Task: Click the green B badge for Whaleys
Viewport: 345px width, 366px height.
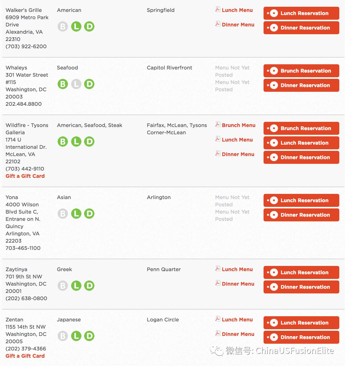Action: (x=63, y=84)
